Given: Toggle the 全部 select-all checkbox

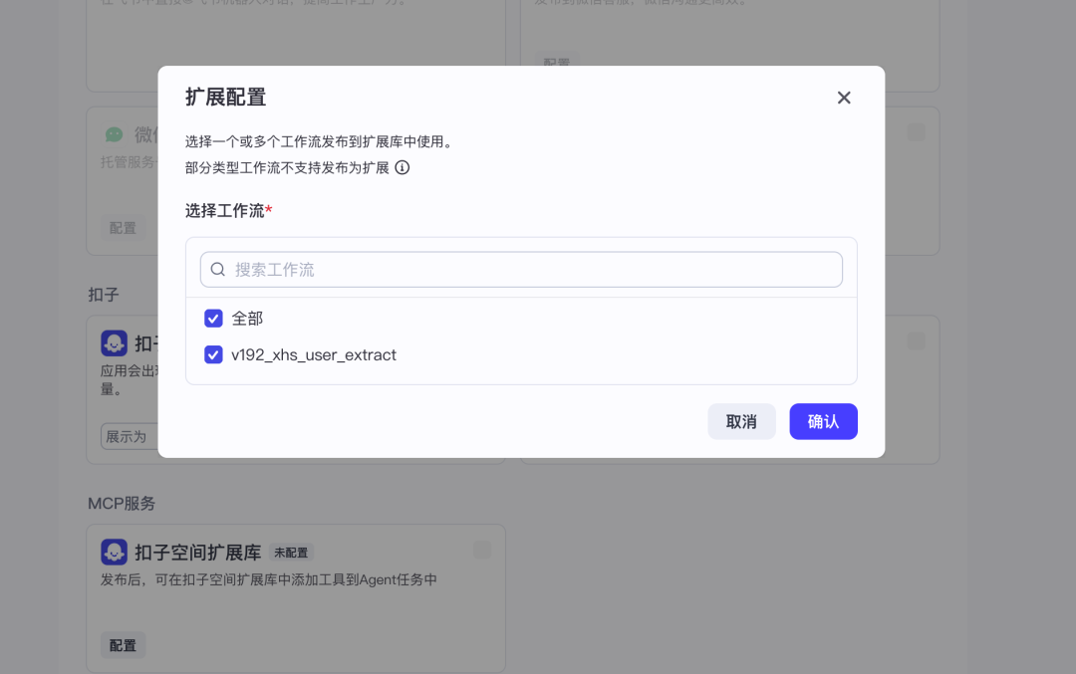Looking at the screenshot, I should pyautogui.click(x=213, y=319).
